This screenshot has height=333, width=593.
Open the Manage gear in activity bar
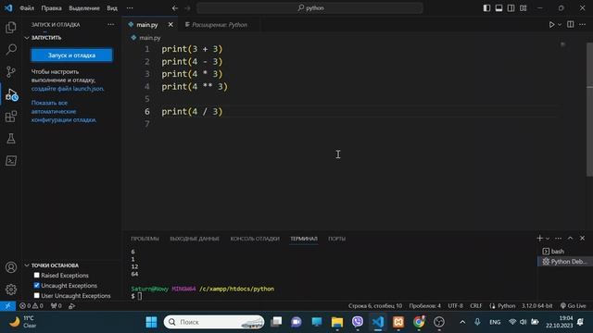pyautogui.click(x=11, y=290)
